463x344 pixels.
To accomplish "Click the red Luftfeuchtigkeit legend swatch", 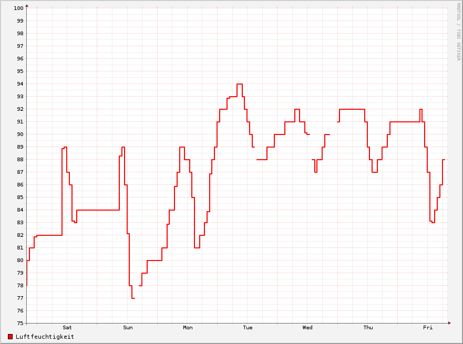I will click(11, 337).
